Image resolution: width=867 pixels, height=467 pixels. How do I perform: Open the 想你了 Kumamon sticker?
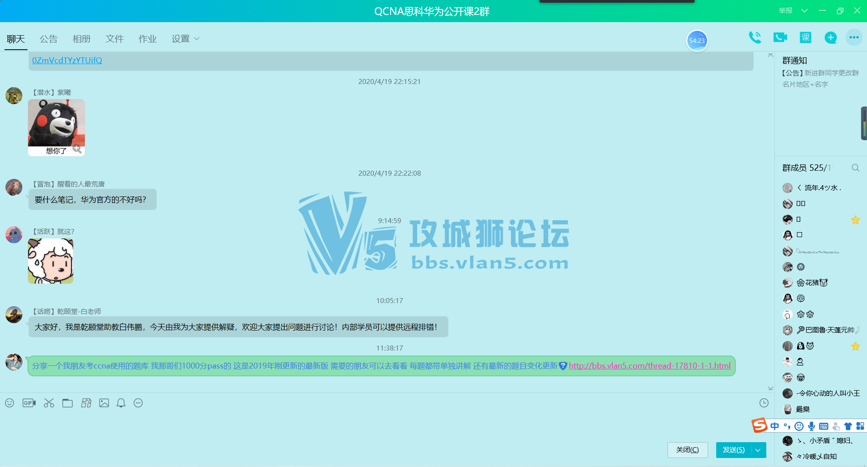56,127
